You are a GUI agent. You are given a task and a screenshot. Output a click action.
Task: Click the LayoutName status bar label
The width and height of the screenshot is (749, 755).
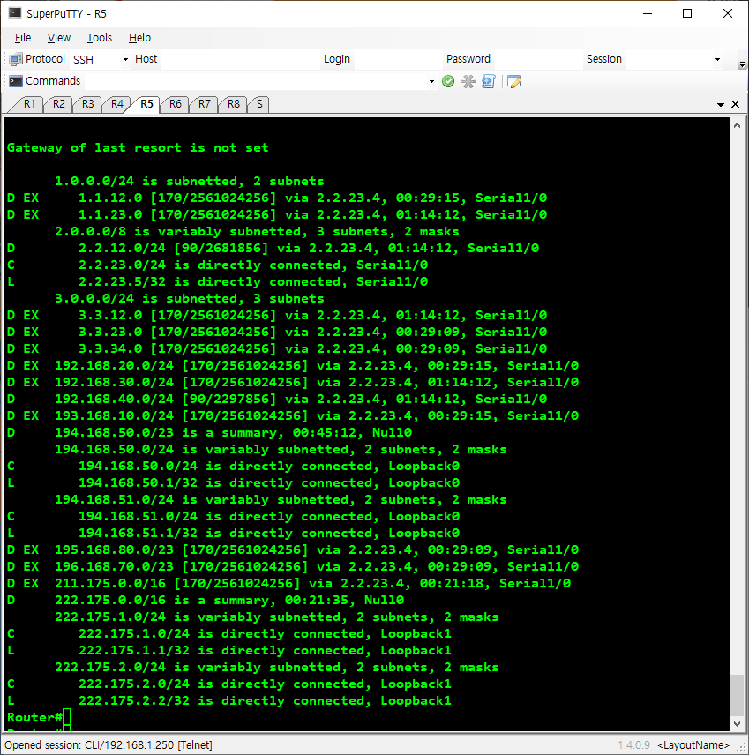(693, 745)
